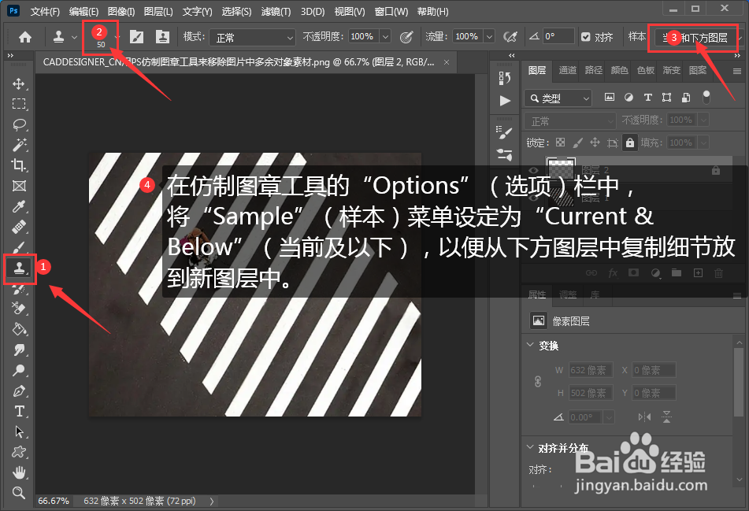Toggle smart object layer filter

686,98
